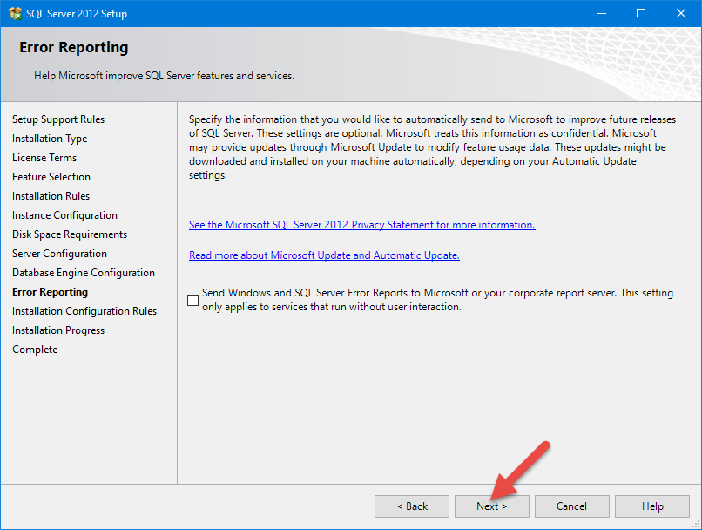Click the SQL Server Setup title bar icon
The image size is (702, 530).
click(15, 13)
